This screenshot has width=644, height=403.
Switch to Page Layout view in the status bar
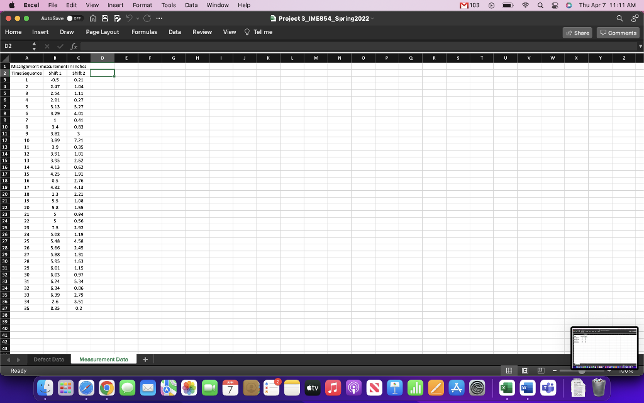point(525,370)
